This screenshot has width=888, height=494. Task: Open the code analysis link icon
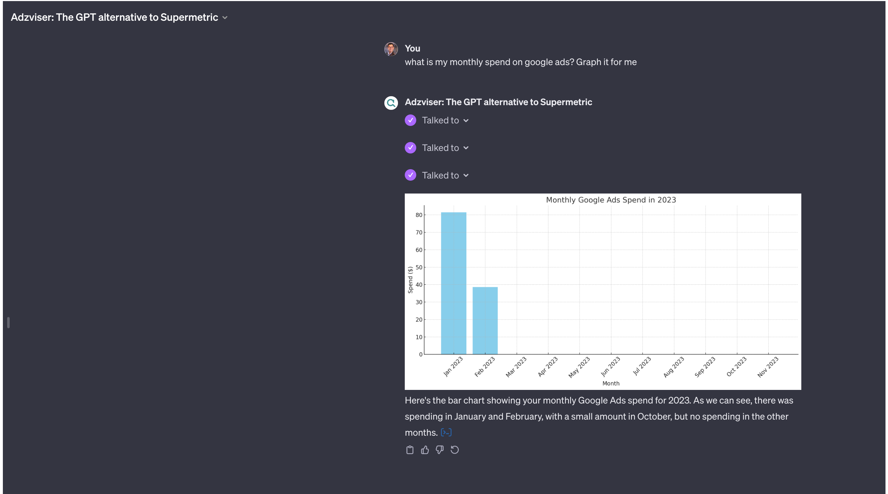point(446,432)
